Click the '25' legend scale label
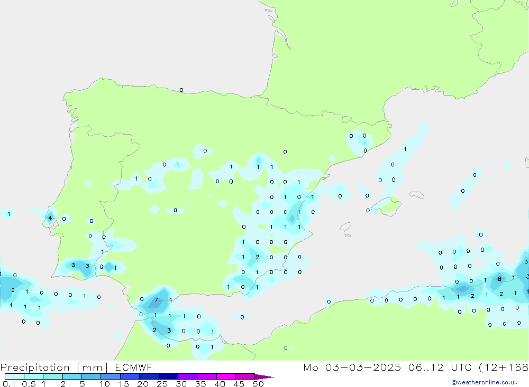The width and height of the screenshot is (529, 387). coord(162,384)
